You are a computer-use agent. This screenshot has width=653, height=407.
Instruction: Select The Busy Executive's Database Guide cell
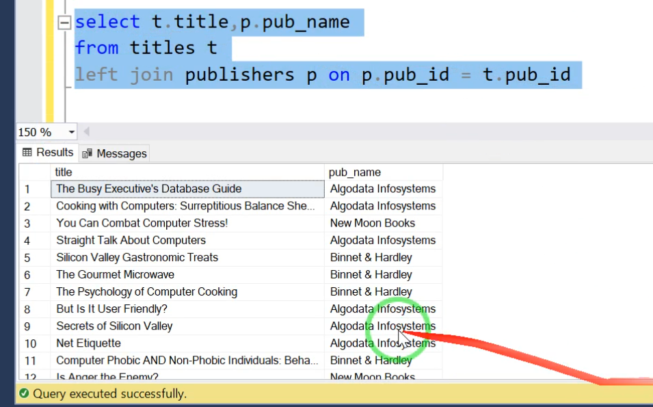pos(187,189)
